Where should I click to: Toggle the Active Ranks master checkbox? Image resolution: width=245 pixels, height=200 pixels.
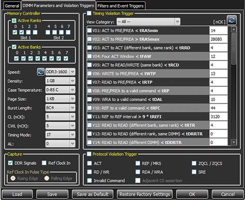coord(14,21)
